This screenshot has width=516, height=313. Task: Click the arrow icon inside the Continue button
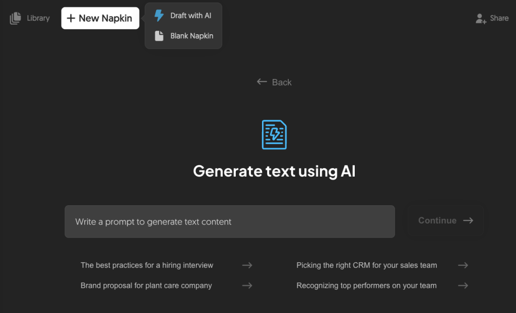(x=468, y=220)
